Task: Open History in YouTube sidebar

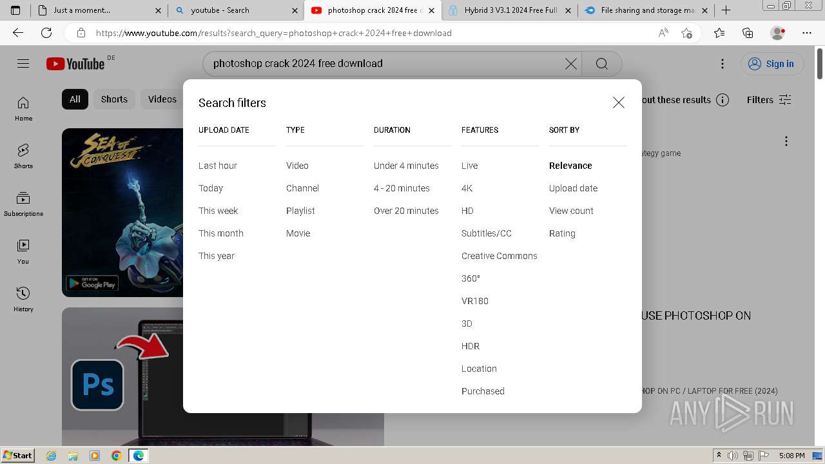Action: [23, 300]
